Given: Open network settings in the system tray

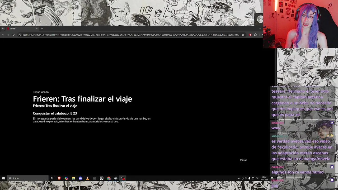Looking at the screenshot, I should click(253, 178).
